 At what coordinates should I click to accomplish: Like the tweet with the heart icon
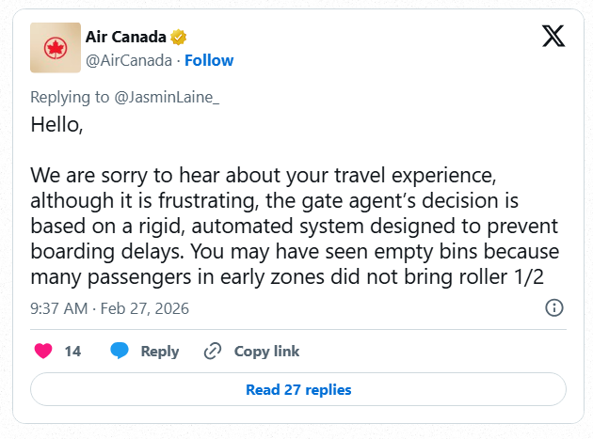click(43, 351)
